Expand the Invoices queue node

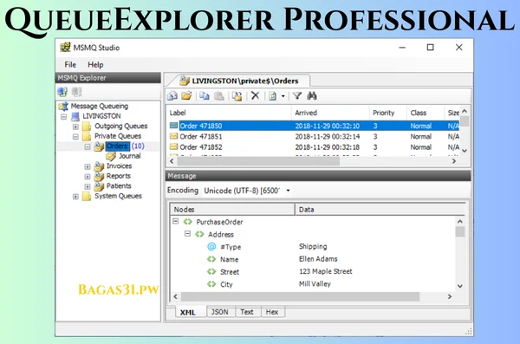pos(88,166)
